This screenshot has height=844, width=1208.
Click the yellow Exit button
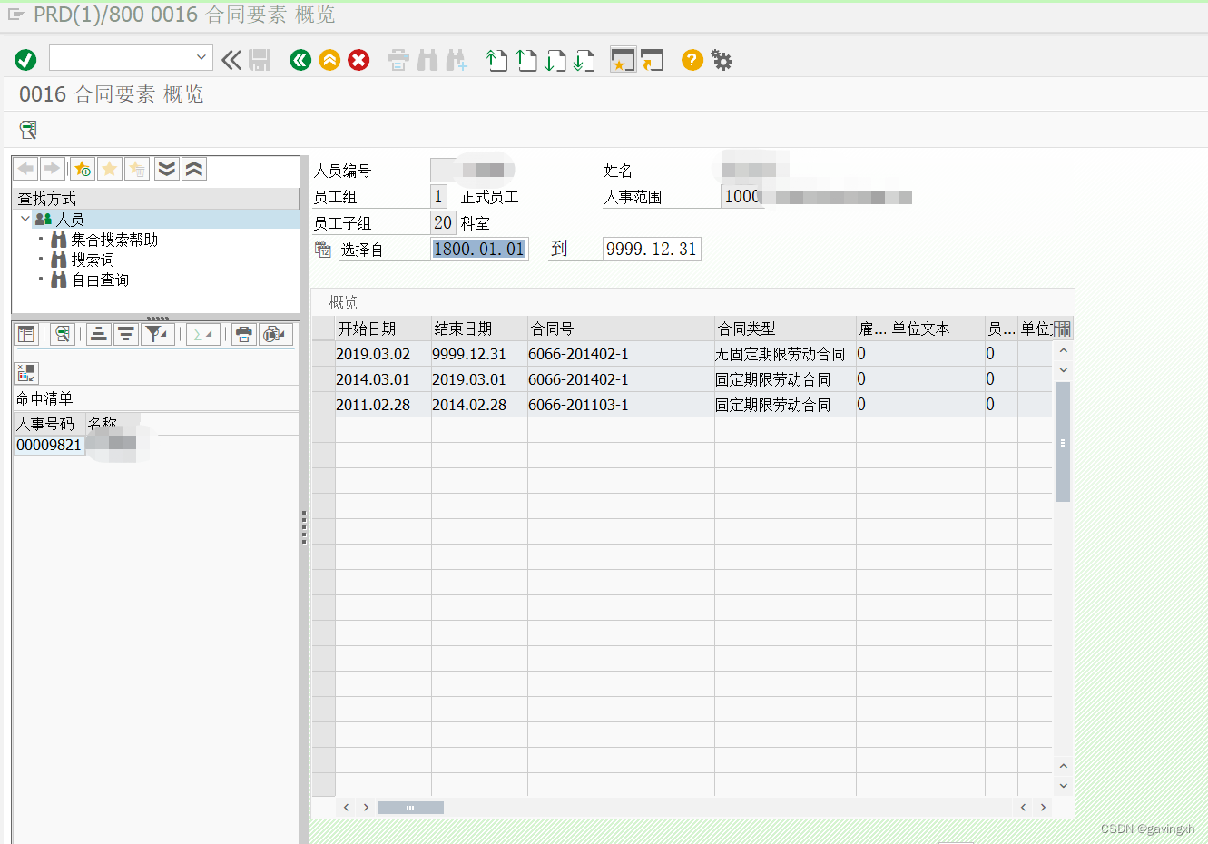click(329, 60)
